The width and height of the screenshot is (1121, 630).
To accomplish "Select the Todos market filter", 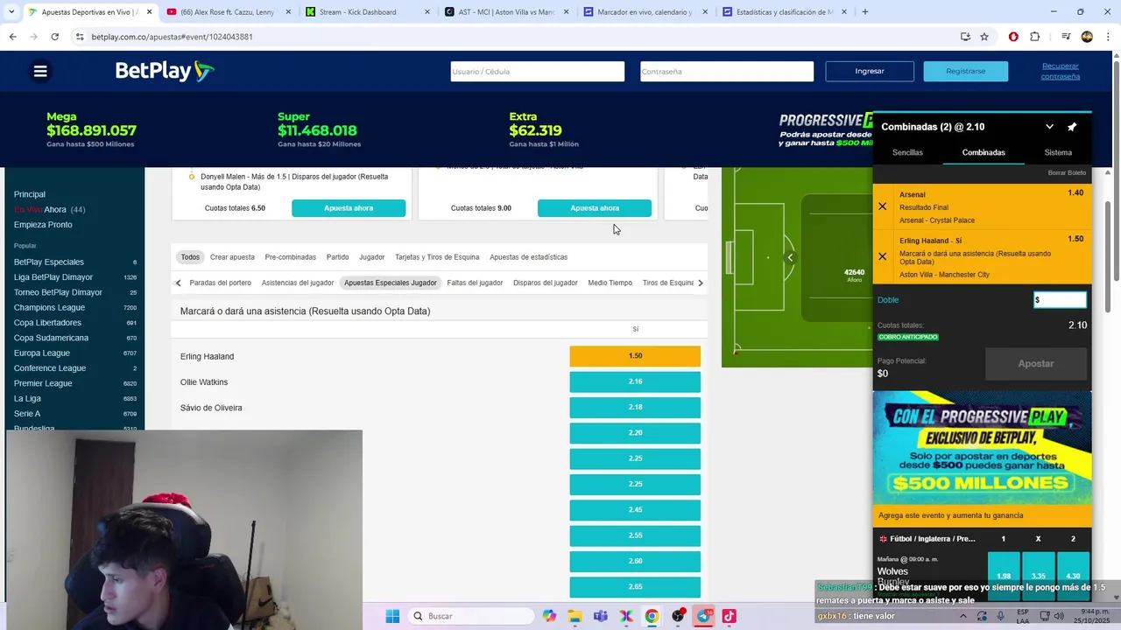I will click(190, 257).
